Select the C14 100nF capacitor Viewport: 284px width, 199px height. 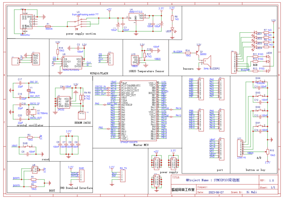pyautogui.click(x=260, y=131)
